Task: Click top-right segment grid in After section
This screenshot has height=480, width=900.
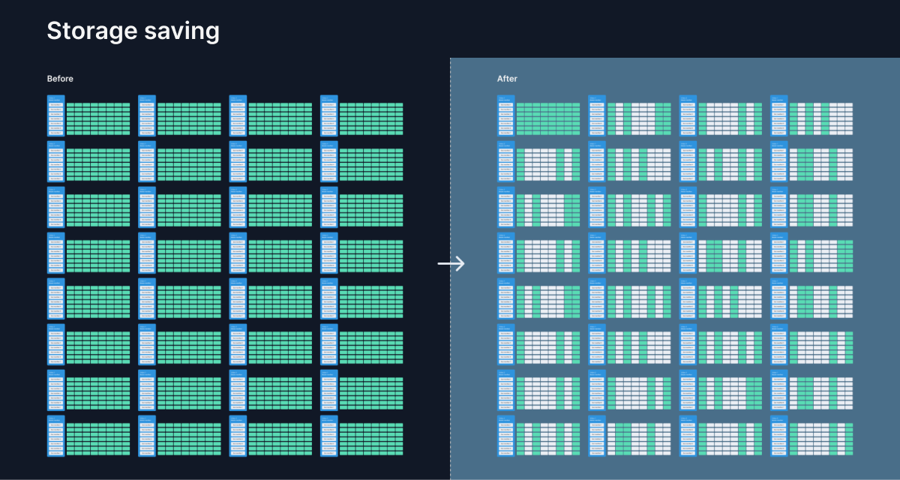Action: point(821,119)
